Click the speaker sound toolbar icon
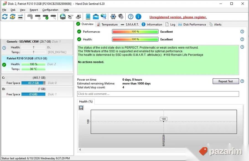This screenshot has width=249, height=161. 121,17
